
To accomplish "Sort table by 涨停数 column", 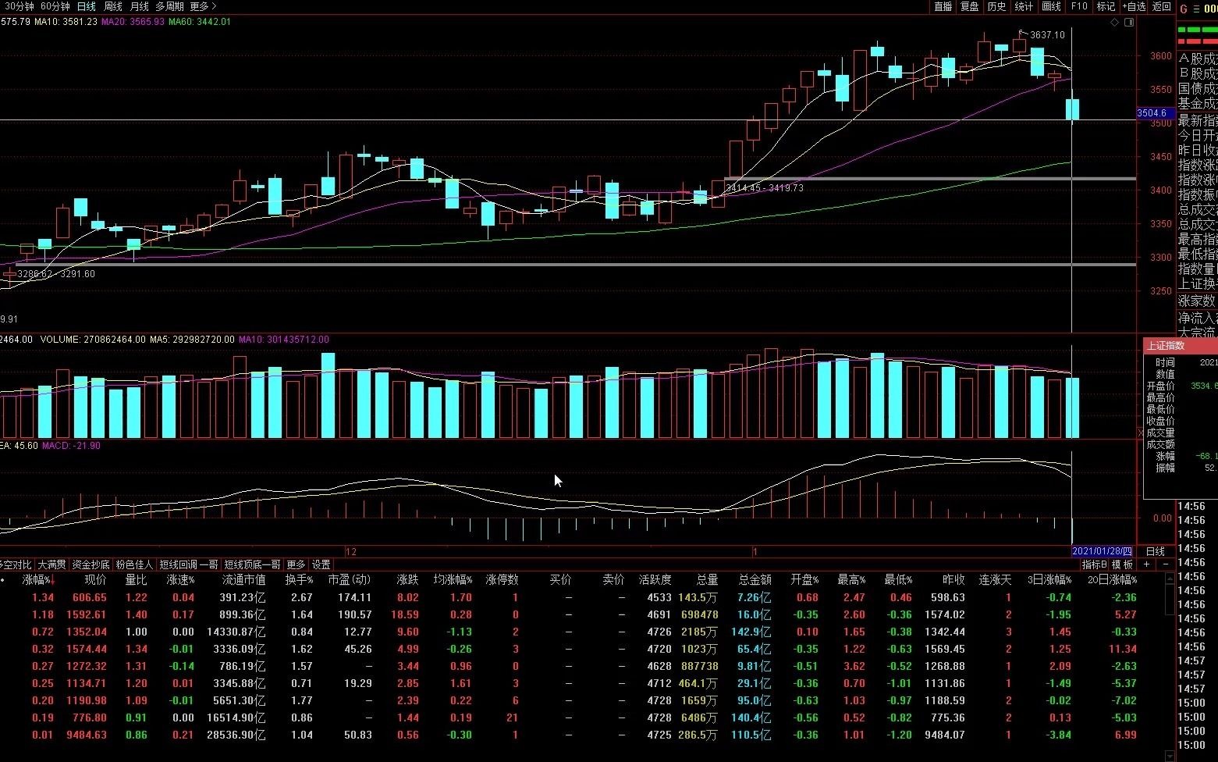I will (502, 580).
